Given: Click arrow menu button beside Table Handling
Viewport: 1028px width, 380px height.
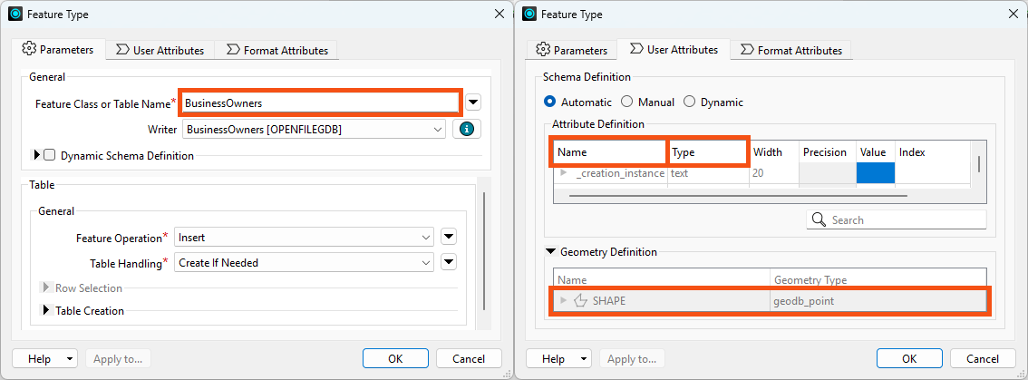Looking at the screenshot, I should [x=449, y=262].
